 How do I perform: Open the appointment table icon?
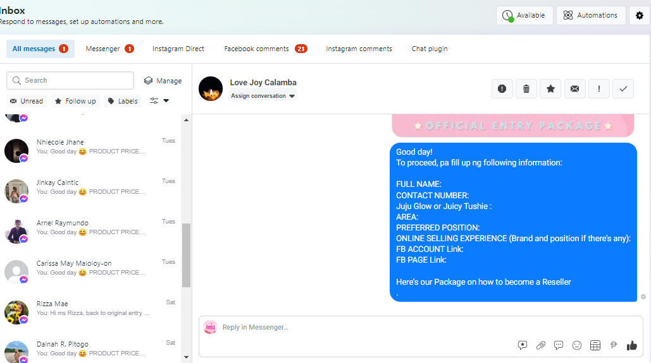coord(595,345)
